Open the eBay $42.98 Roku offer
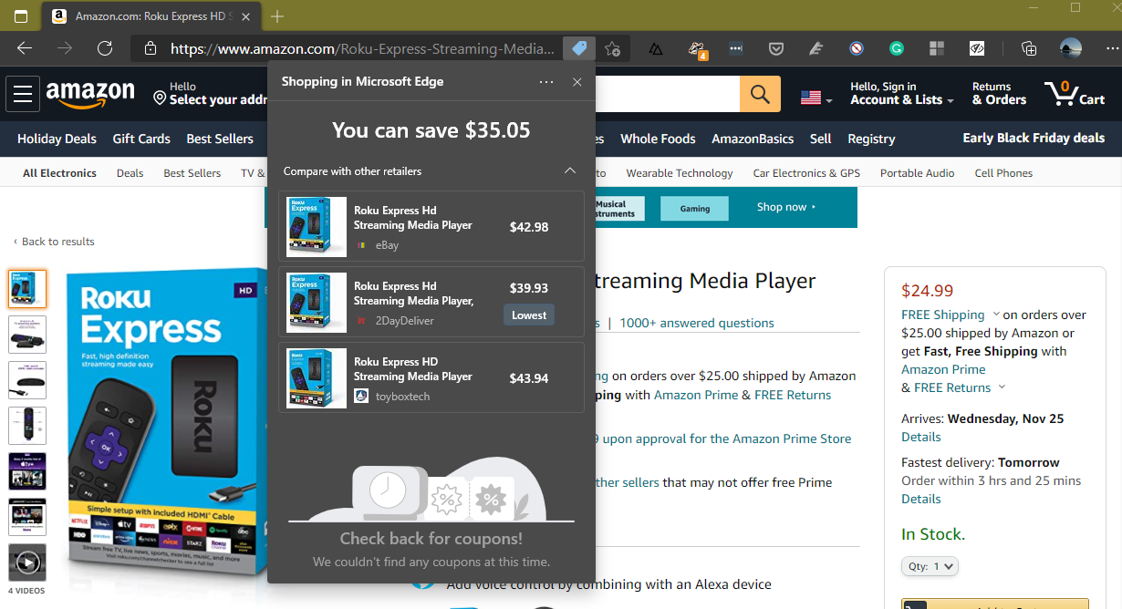Screen dimensions: 1122x609 (x=431, y=226)
